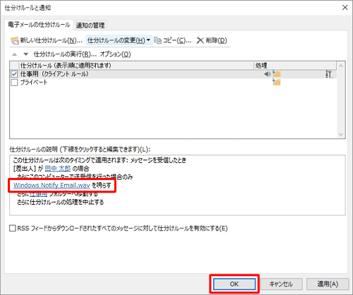Click 削除(D) button
The height and width of the screenshot is (295, 353).
(x=212, y=40)
